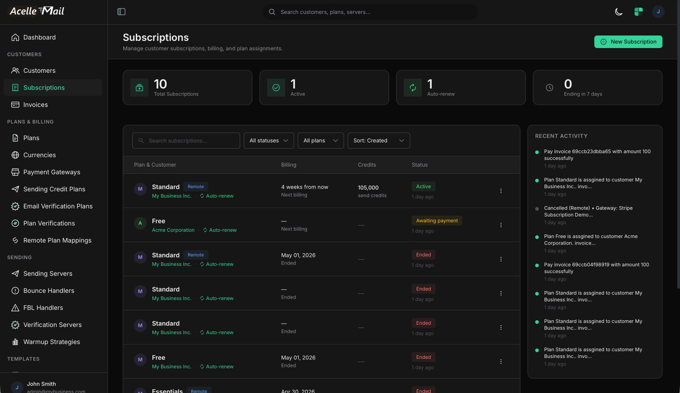Click avatar A of Acme Corporation row
The height and width of the screenshot is (393, 680).
point(140,223)
